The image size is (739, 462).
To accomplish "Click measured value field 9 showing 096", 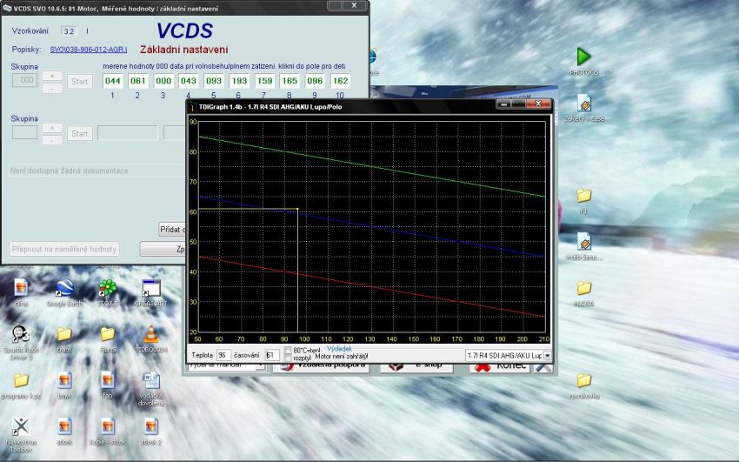I will coord(315,81).
